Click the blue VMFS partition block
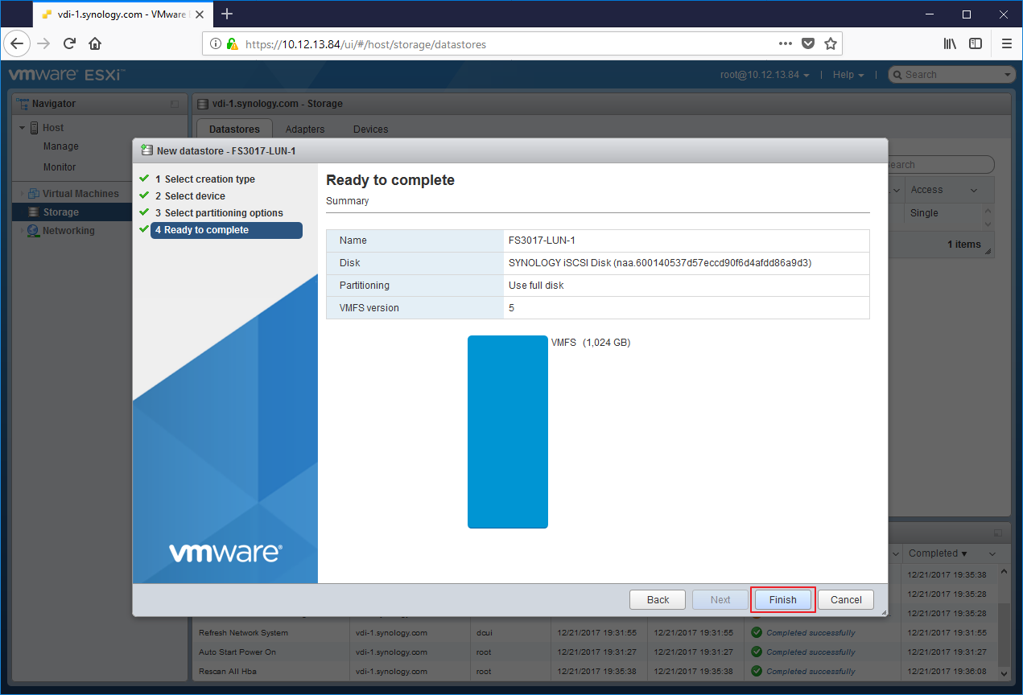Viewport: 1023px width, 695px height. pyautogui.click(x=508, y=432)
